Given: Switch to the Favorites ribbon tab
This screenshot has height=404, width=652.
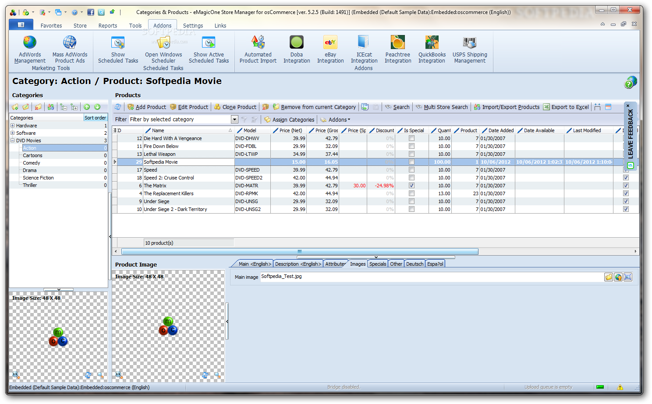Looking at the screenshot, I should click(x=51, y=26).
